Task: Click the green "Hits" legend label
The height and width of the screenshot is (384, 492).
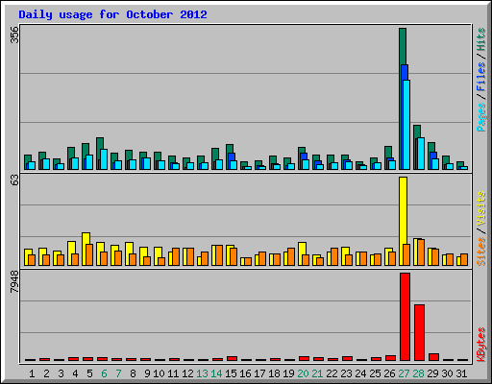Action: pos(481,39)
